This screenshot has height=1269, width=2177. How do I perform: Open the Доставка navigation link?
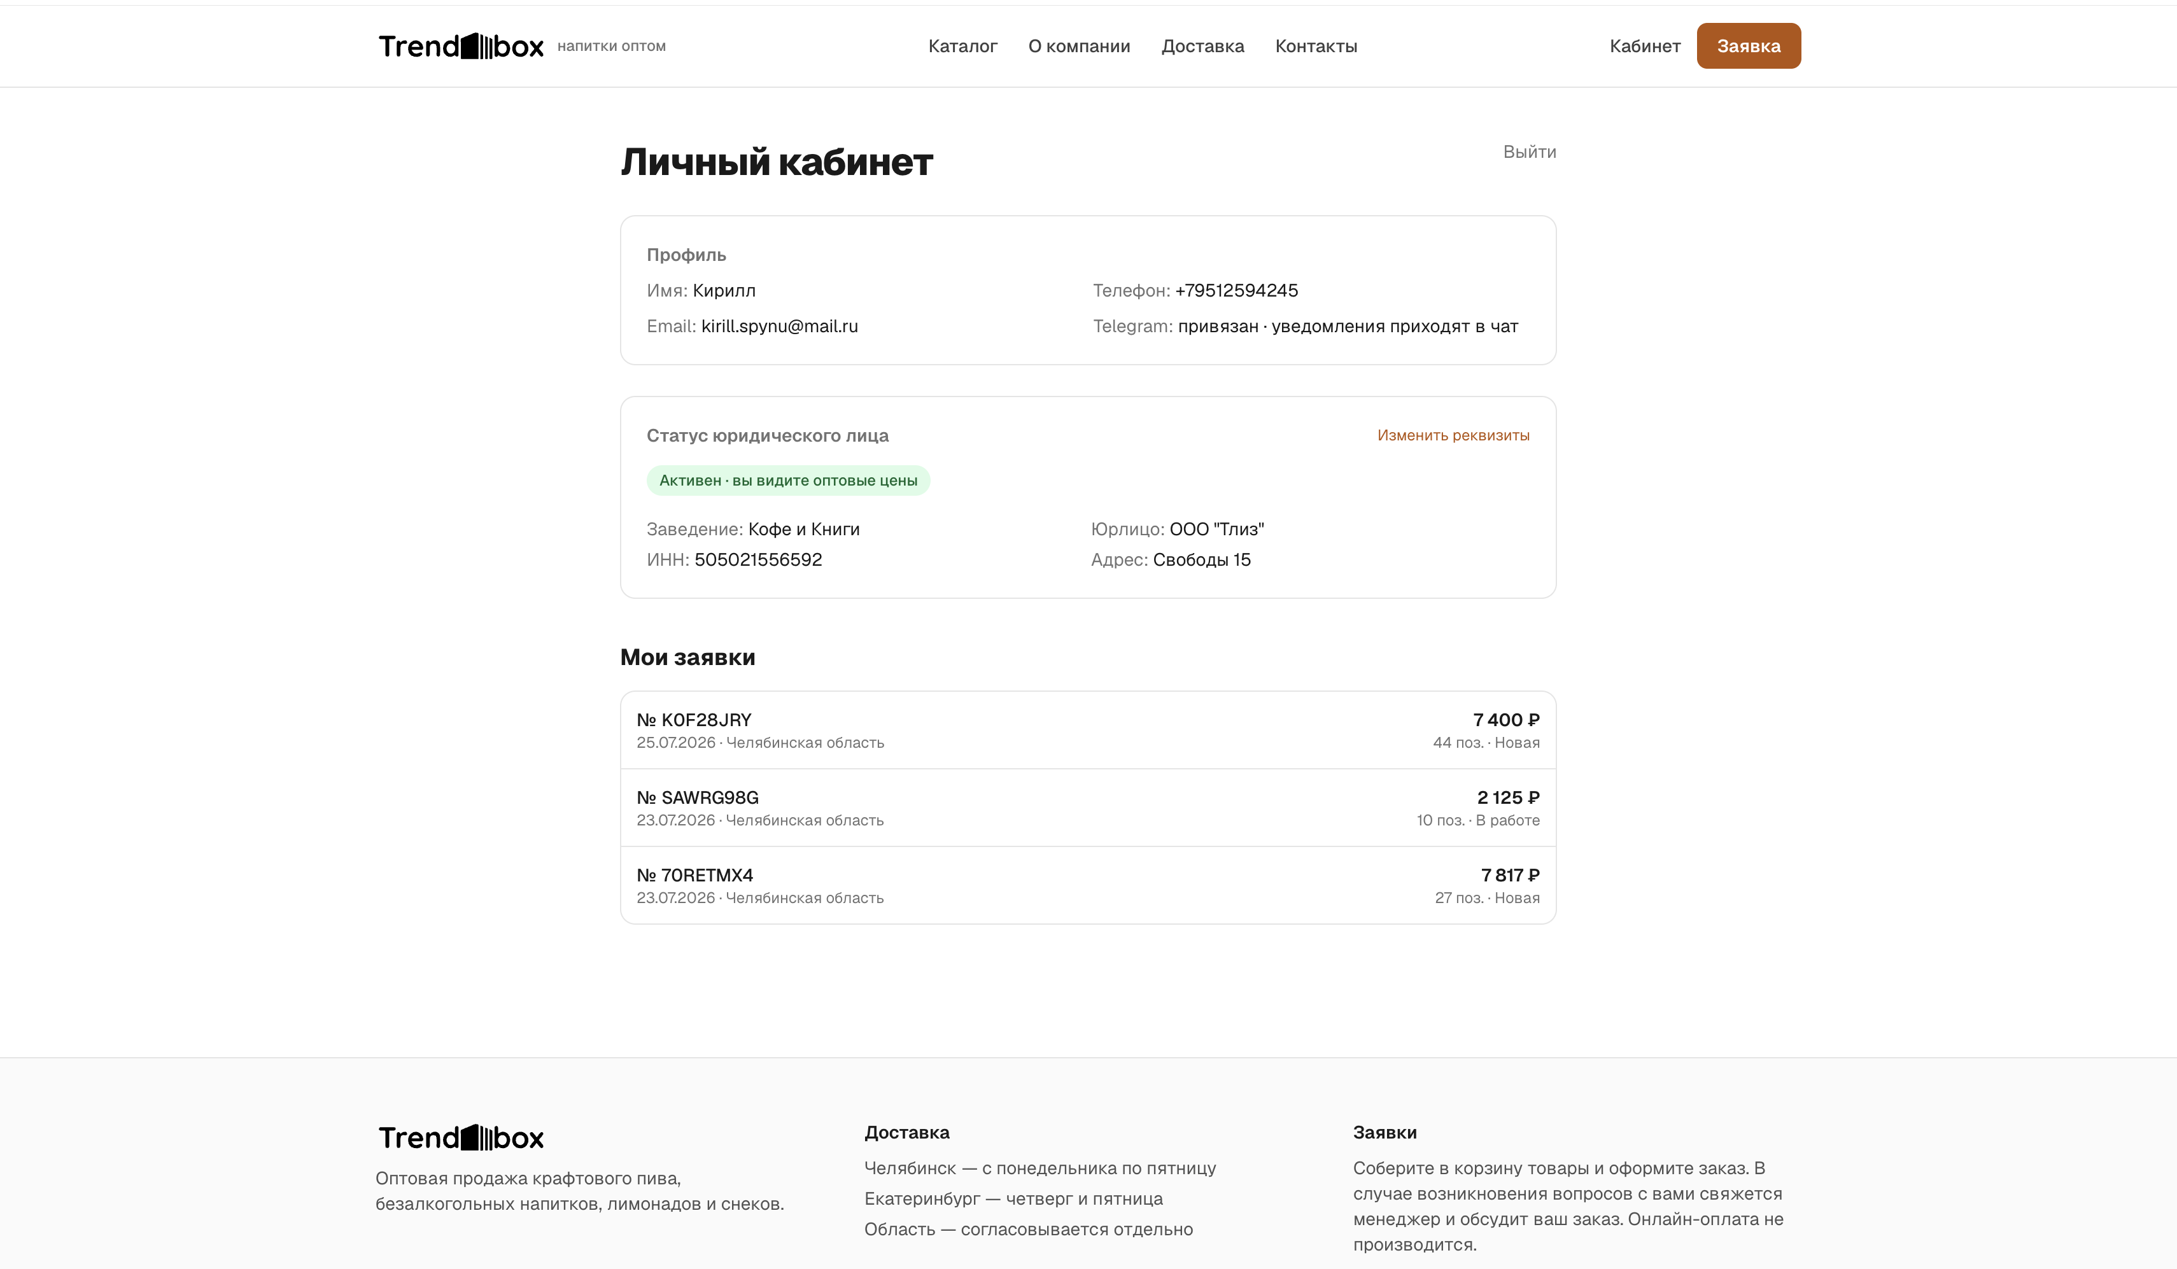pos(1202,46)
